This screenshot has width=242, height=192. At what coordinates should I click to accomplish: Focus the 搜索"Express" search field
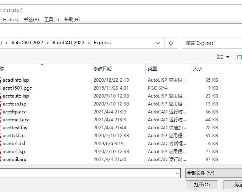[212, 43]
